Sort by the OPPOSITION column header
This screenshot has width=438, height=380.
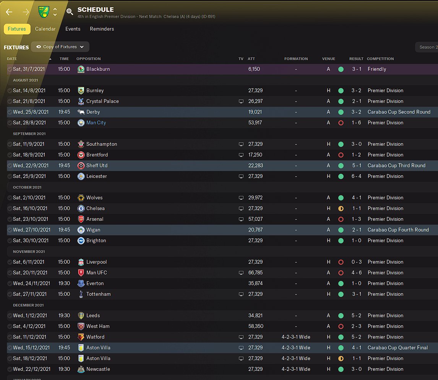point(89,59)
